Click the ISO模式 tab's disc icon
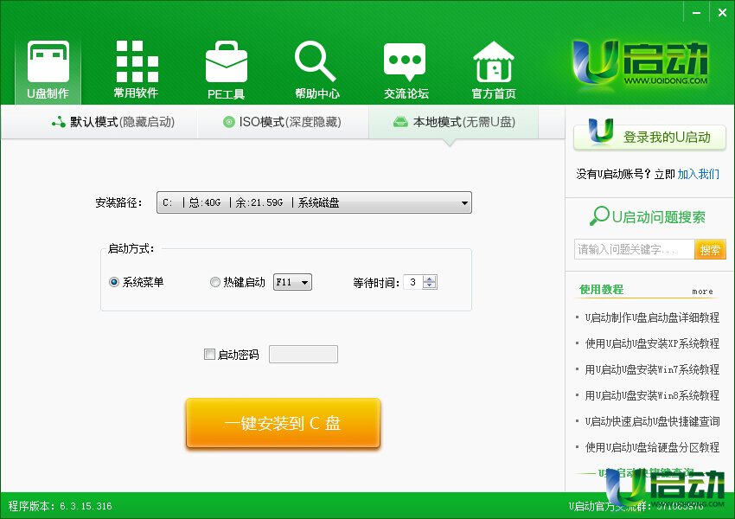Screen dimensions: 735x519 coord(229,122)
